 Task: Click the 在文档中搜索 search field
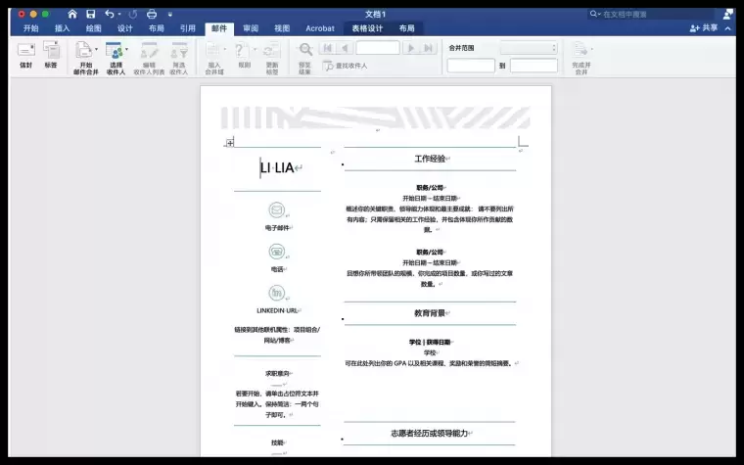651,15
